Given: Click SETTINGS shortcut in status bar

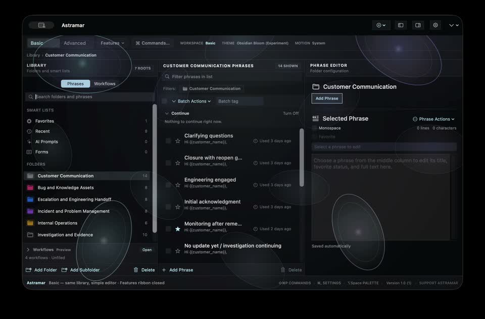Looking at the screenshot, I should click(x=329, y=283).
